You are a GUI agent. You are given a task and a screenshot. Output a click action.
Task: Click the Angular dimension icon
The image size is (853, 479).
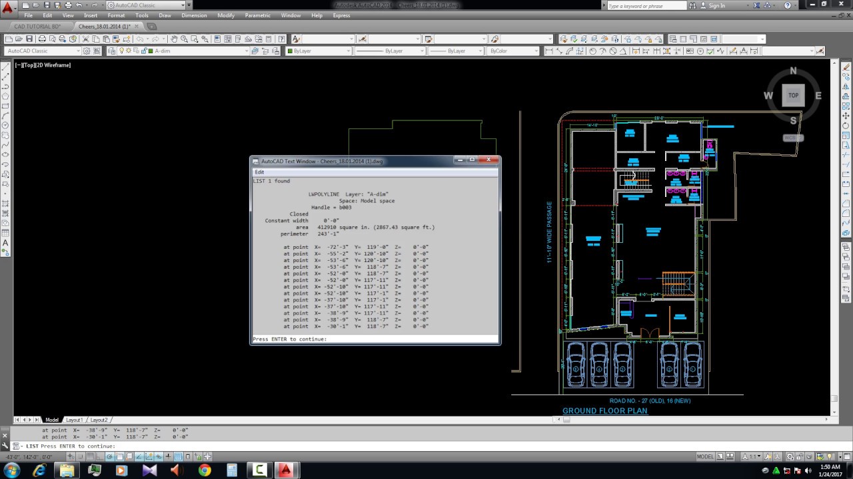coord(623,51)
